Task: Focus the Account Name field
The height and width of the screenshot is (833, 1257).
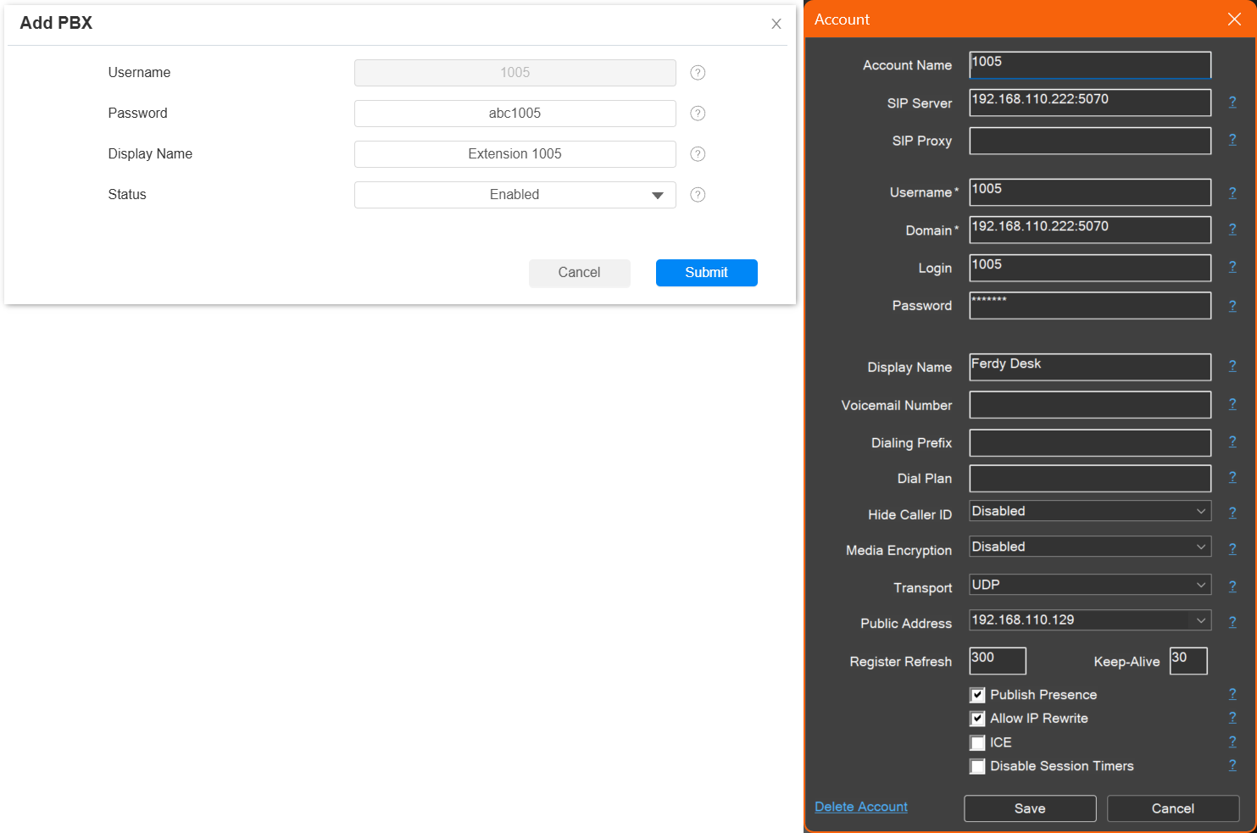Action: 1090,65
